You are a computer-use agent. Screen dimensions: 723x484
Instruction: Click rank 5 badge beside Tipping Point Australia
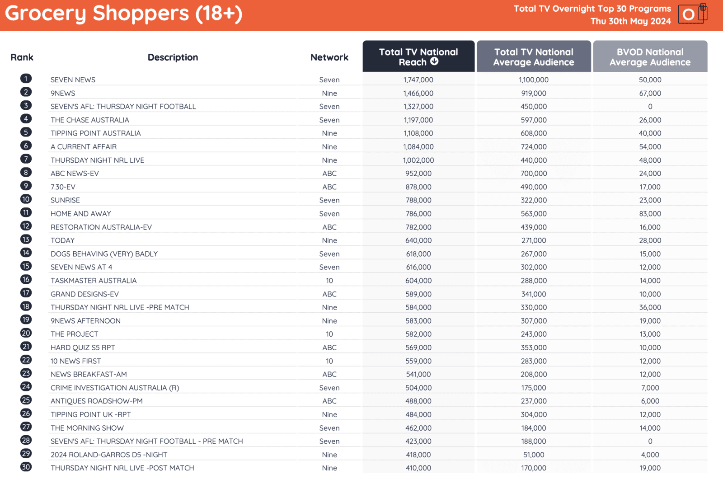26,132
